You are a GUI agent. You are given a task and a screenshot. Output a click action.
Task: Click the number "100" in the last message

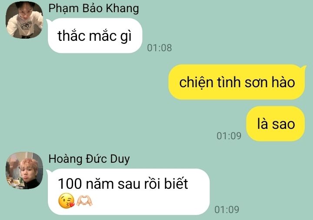tap(70, 184)
